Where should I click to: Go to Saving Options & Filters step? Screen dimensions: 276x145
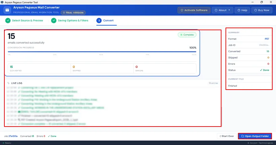70,20
